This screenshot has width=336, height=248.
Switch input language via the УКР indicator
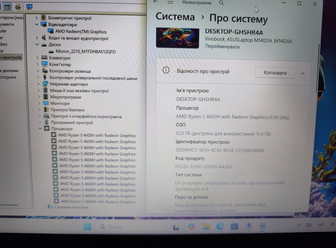tap(321, 225)
